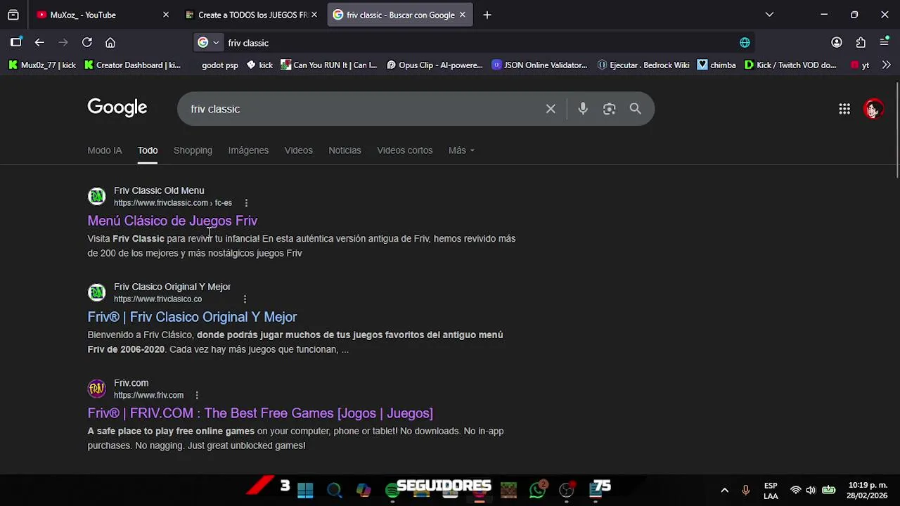Image resolution: width=900 pixels, height=506 pixels.
Task: Expand the Más search filter dropdown
Action: pyautogui.click(x=461, y=150)
